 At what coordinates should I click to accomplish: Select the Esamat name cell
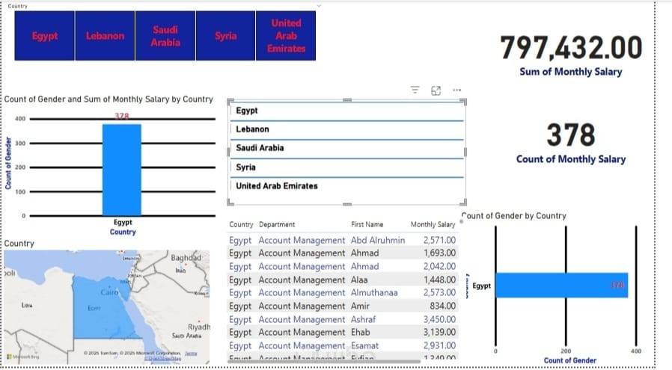point(364,345)
